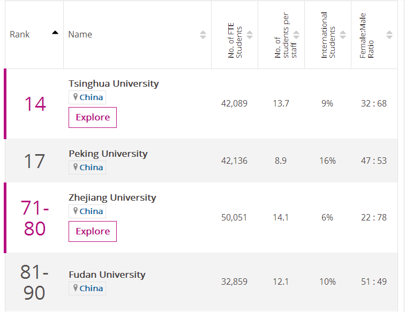Open Fudan University name link
This screenshot has width=405, height=312.
107,275
